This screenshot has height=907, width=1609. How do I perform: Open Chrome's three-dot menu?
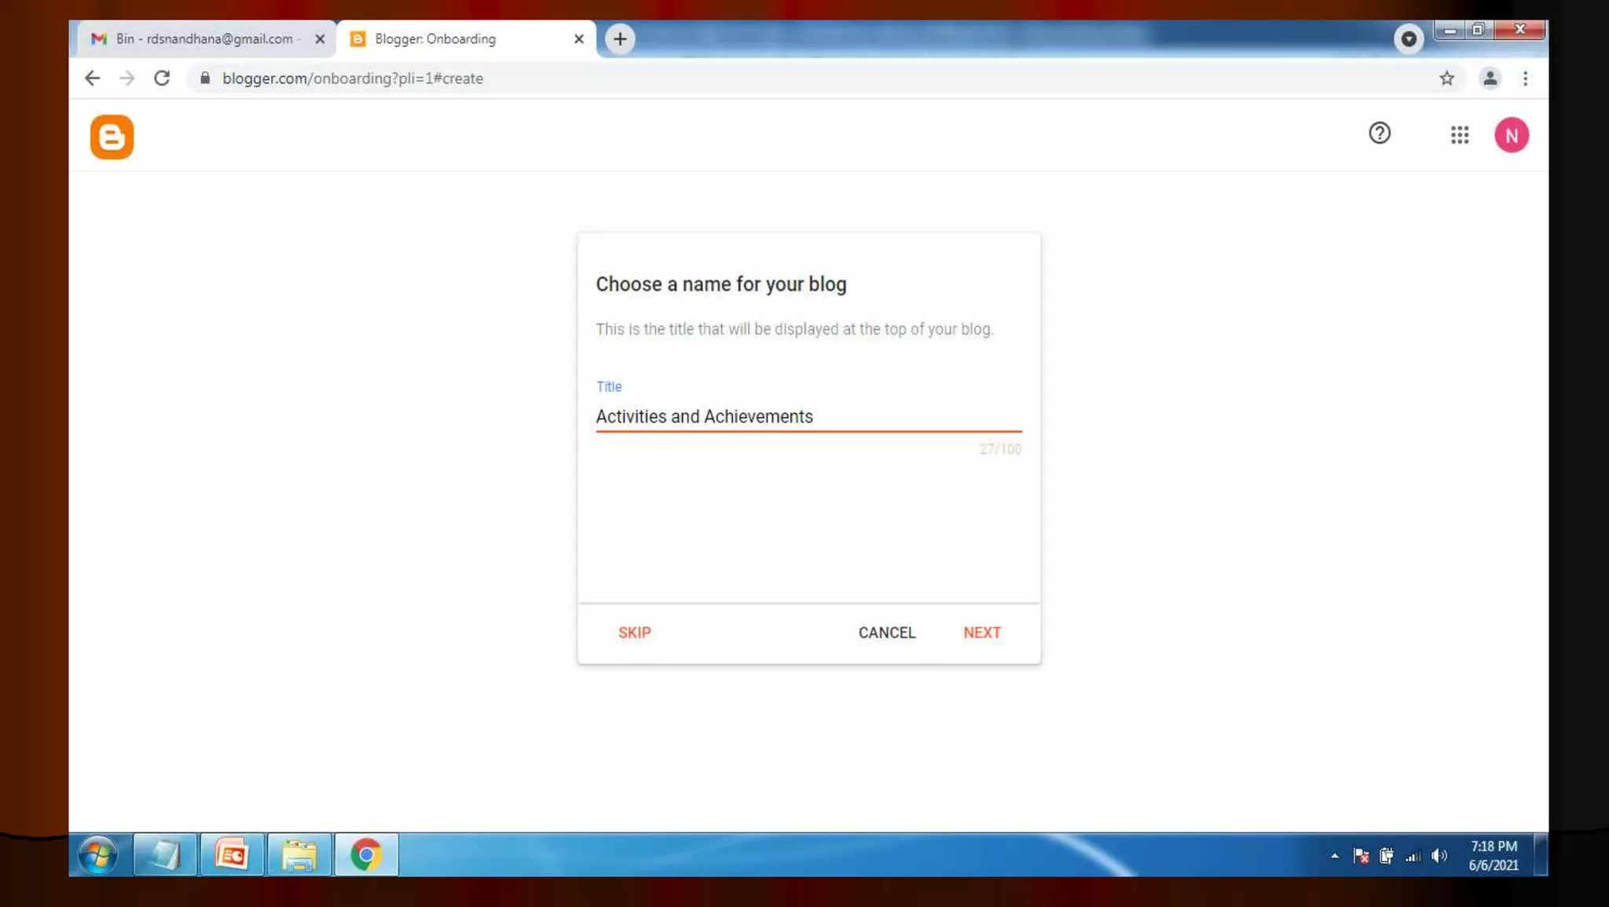coord(1525,78)
